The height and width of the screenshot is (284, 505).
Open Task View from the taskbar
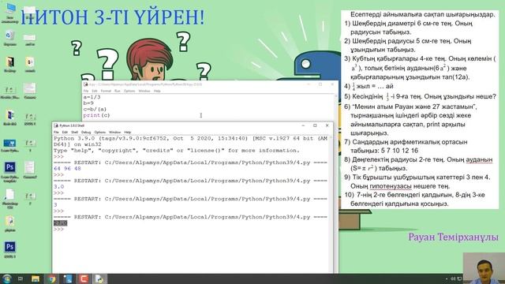point(21,278)
